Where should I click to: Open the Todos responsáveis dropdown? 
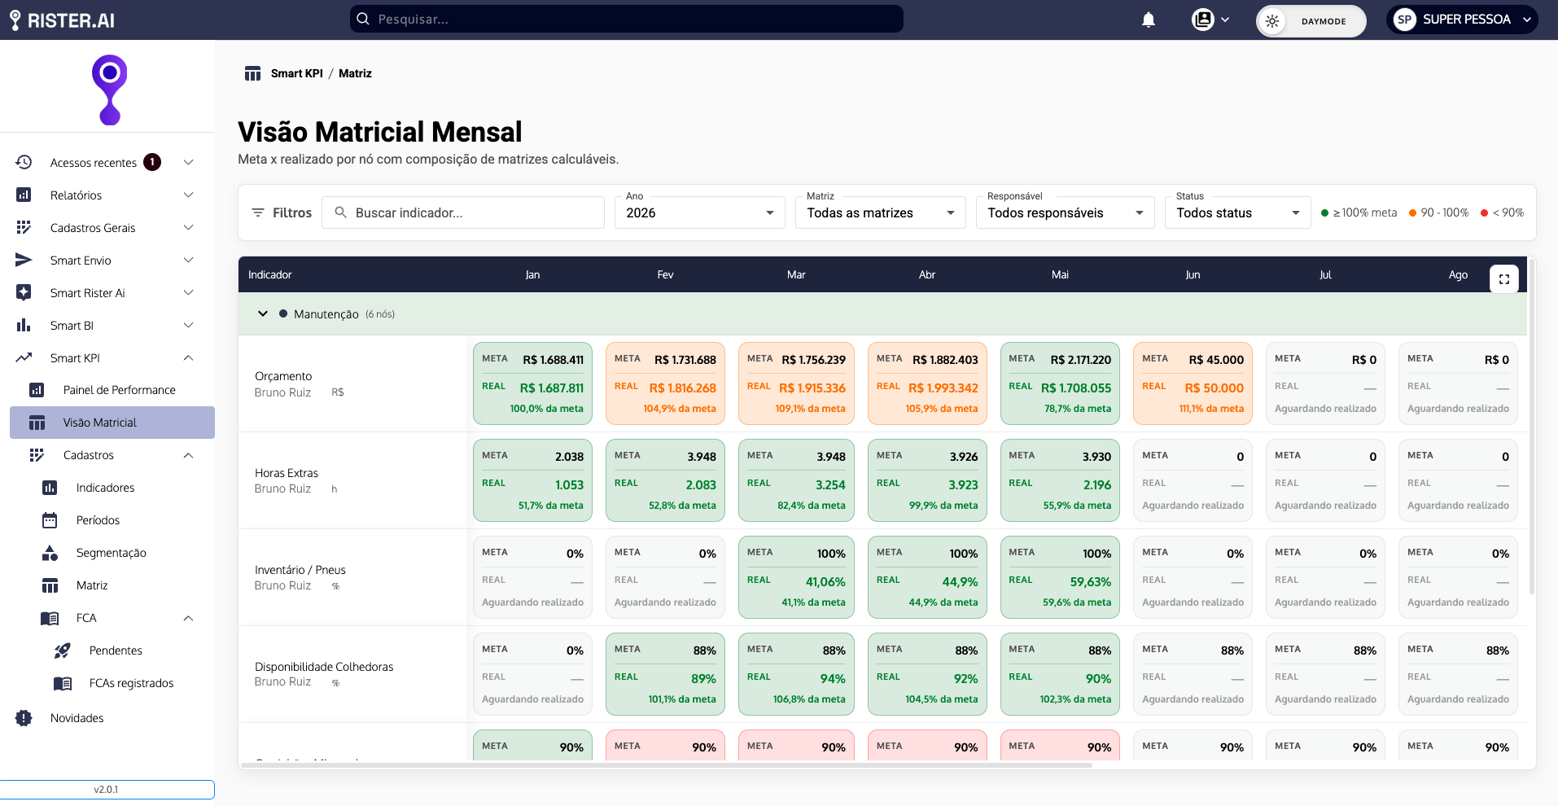pos(1065,212)
